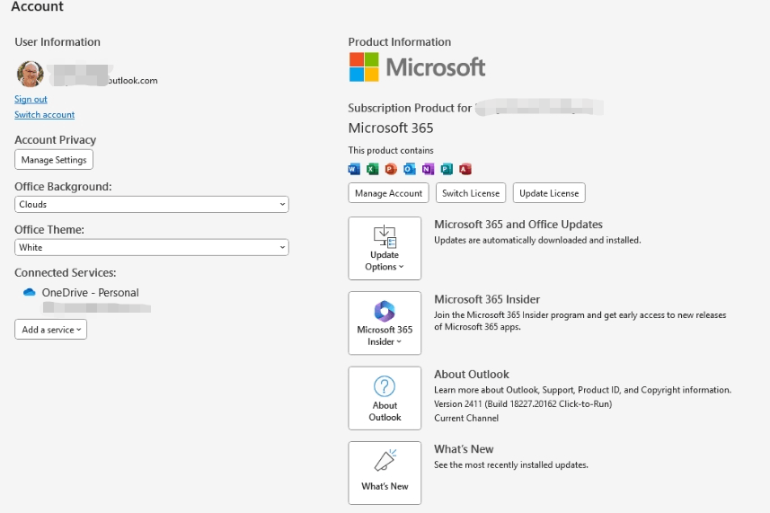The image size is (770, 513).
Task: Click the user profile photo
Action: click(31, 75)
